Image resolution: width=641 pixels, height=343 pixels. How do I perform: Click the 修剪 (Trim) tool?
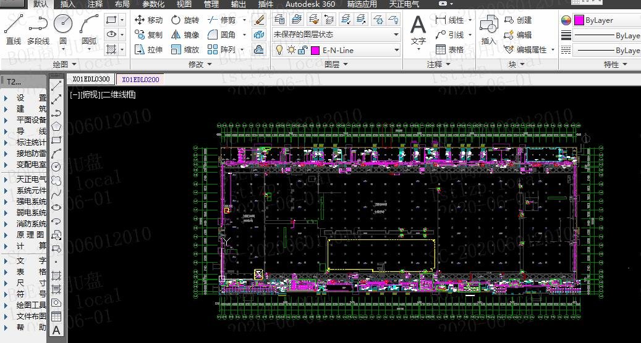click(x=221, y=20)
